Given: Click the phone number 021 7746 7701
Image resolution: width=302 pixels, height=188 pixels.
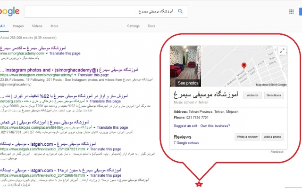Looking at the screenshot, I should pyautogui.click(x=197, y=117).
